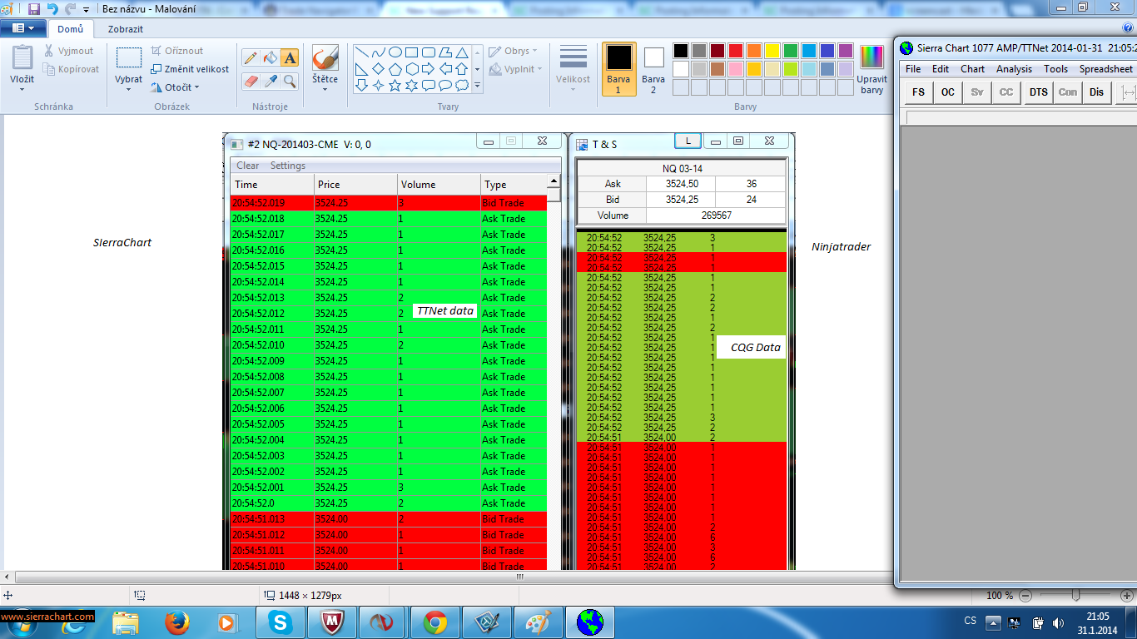Open Edit menu in Sierra Chart
This screenshot has height=639, width=1137.
click(941, 69)
